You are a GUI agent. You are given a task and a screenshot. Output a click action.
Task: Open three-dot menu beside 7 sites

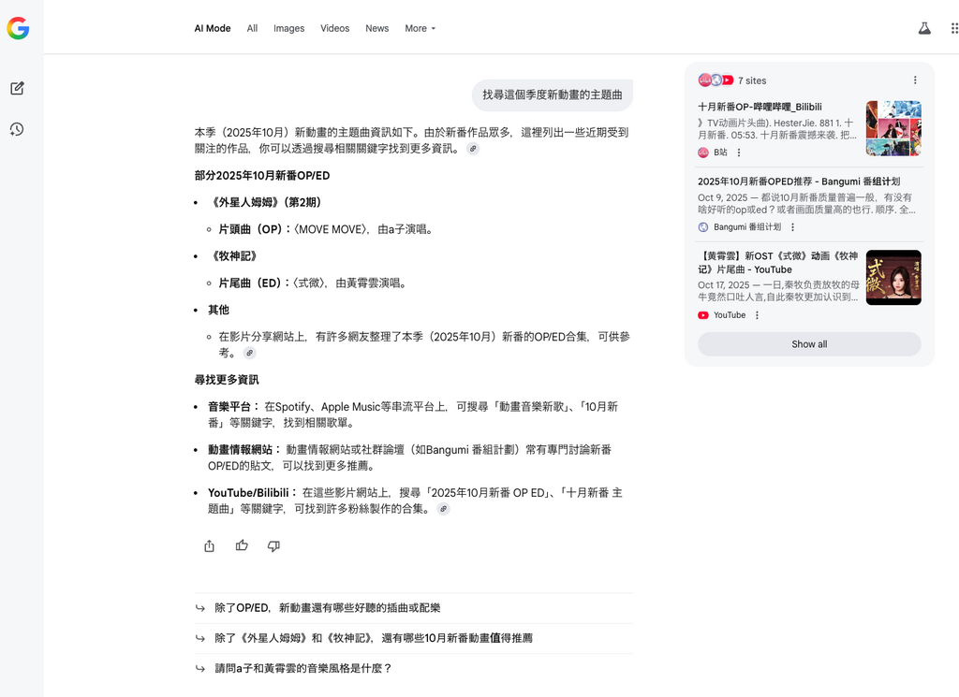pyautogui.click(x=915, y=80)
